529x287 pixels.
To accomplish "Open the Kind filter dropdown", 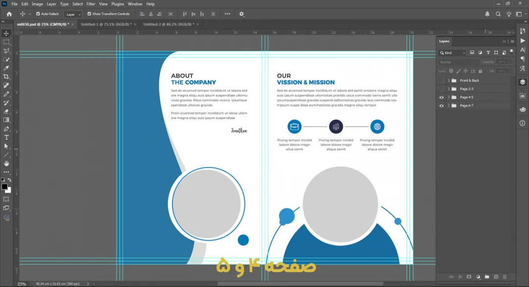I will (453, 52).
